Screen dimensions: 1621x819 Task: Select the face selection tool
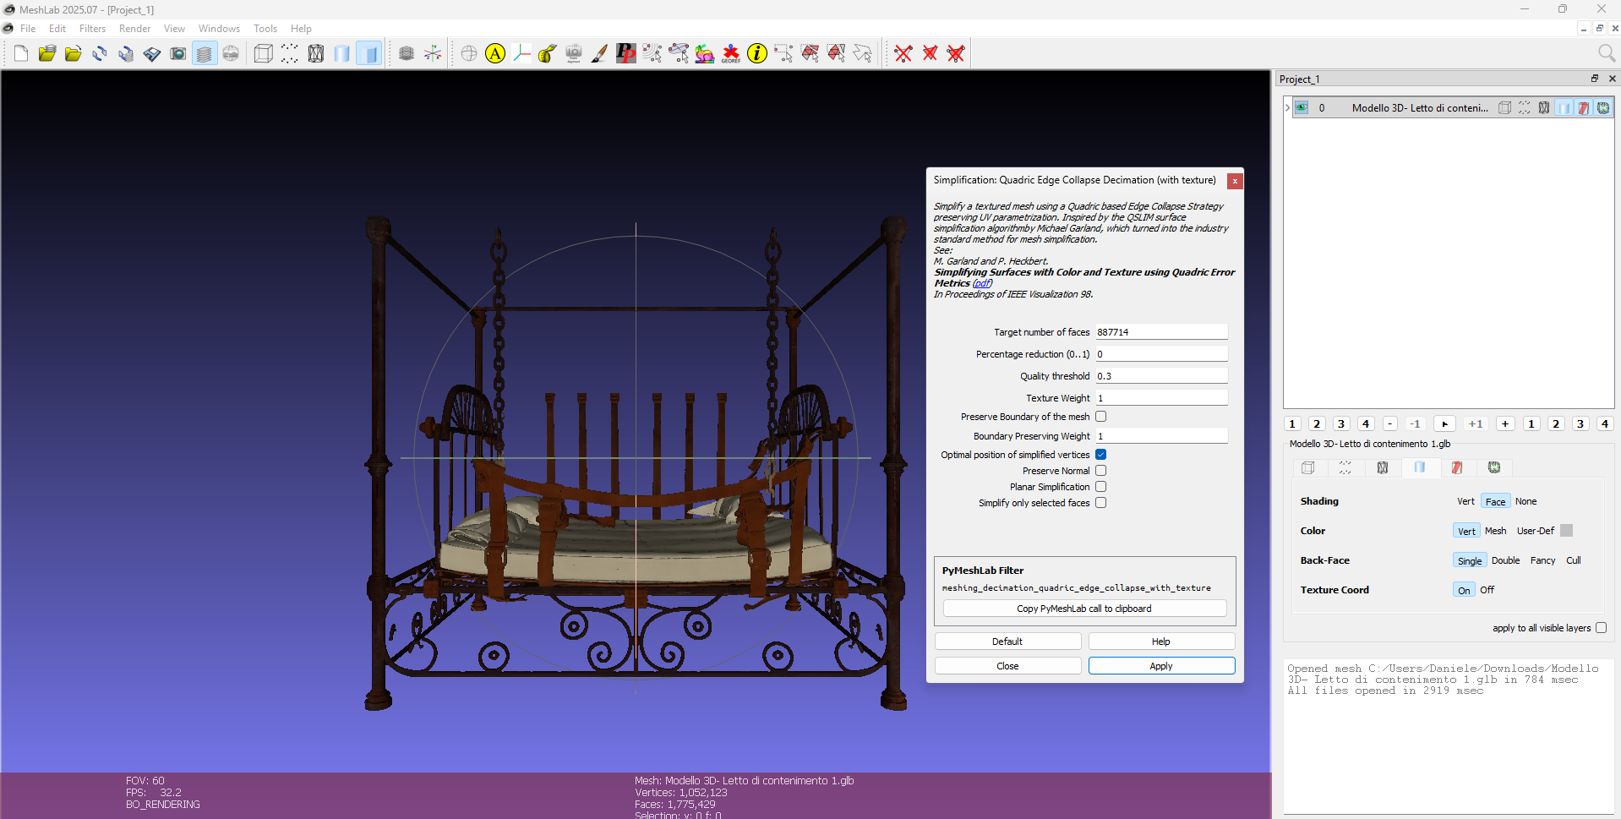810,54
